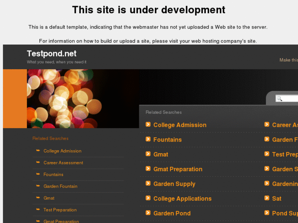Open the Fountains link in the center list
This screenshot has height=223, width=298.
[x=167, y=140]
